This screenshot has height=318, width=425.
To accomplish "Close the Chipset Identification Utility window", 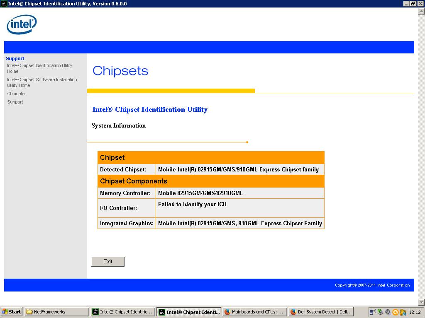I will point(420,3).
